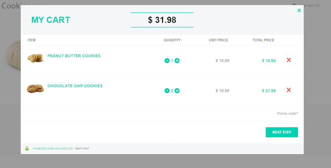Open the Peanut Butter Cookies product link

tap(74, 56)
